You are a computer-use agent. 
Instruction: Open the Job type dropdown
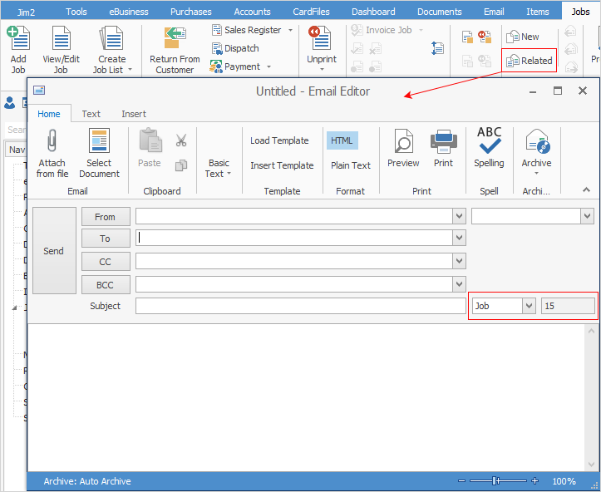529,306
